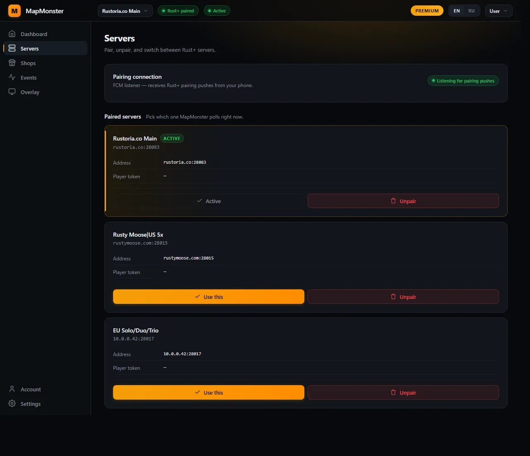Click the trash icon on Rusty Moose Unpair
The width and height of the screenshot is (530, 456).
[x=393, y=296]
